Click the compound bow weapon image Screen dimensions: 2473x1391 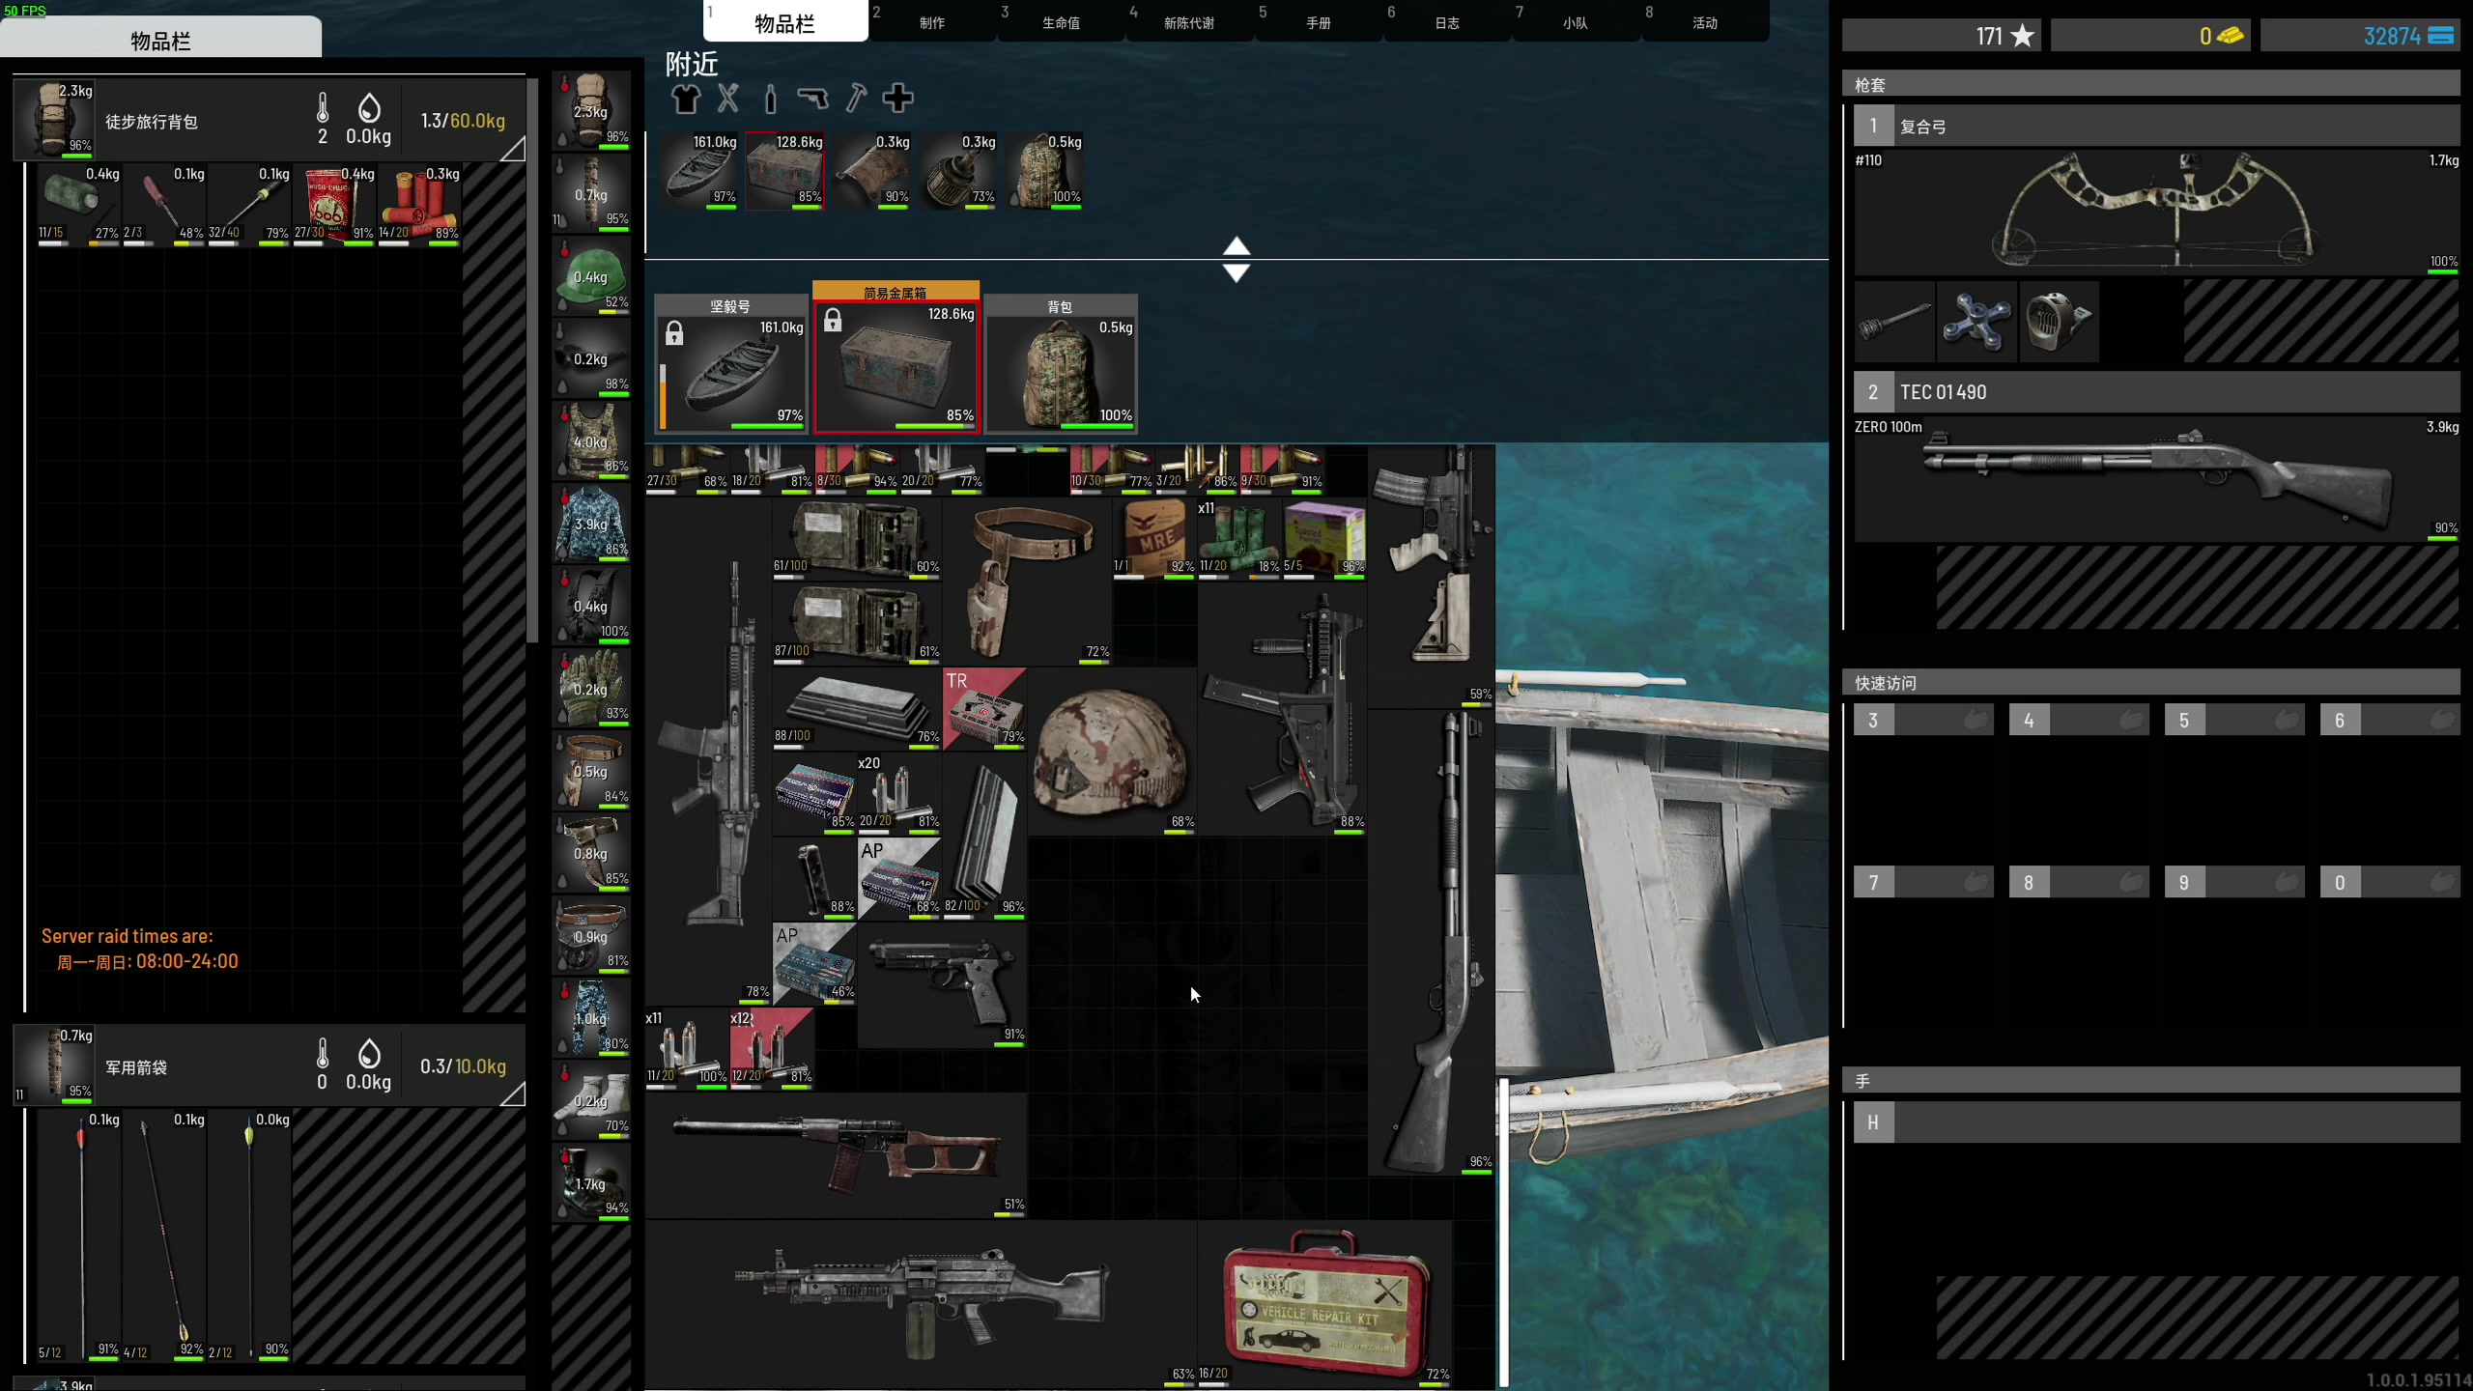[2156, 213]
